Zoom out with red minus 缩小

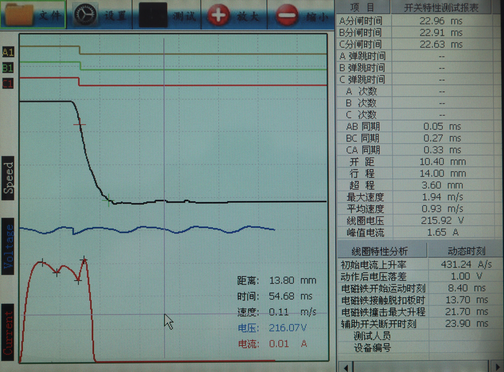click(x=286, y=15)
